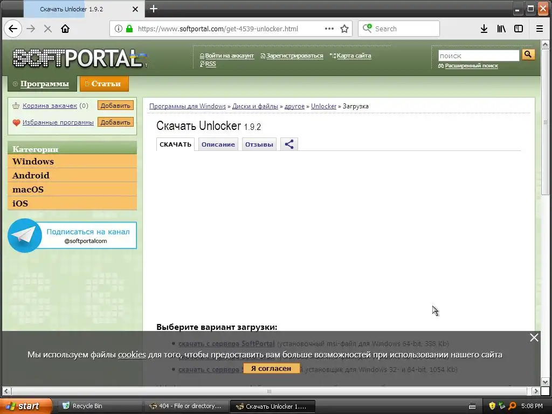The width and height of the screenshot is (552, 414).
Task: Click the heart icon by Избранные программы
Action: [x=16, y=122]
